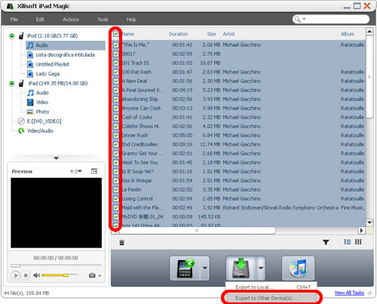Collapse the device tree panel arrow
The image size is (377, 304).
tap(57, 158)
